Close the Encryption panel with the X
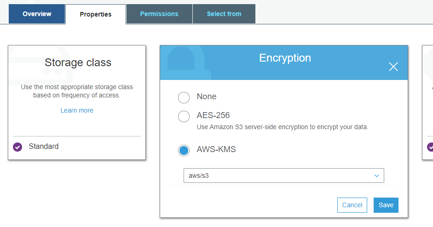Viewport: 433px width, 227px height. pyautogui.click(x=393, y=67)
